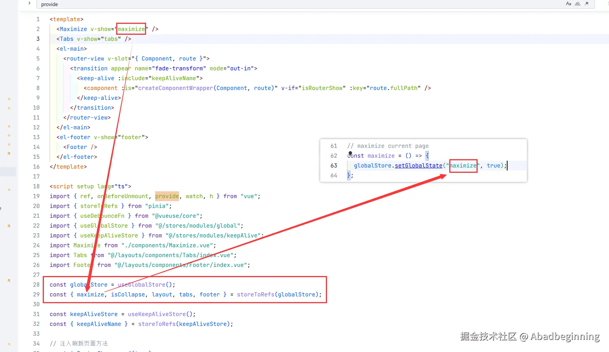This screenshot has width=609, height=352.
Task: Click the closing </router-view> tag
Action: tap(87, 118)
